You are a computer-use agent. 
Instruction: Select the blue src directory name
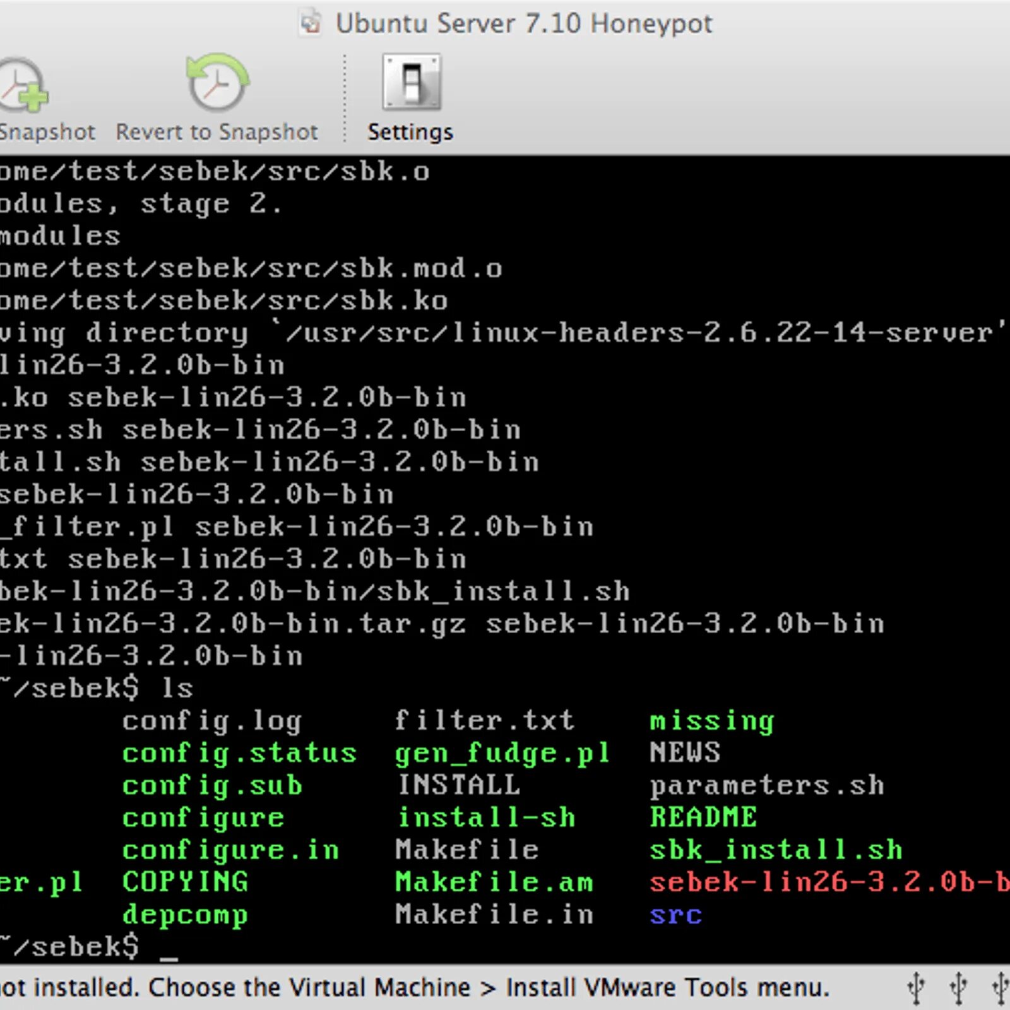[676, 915]
